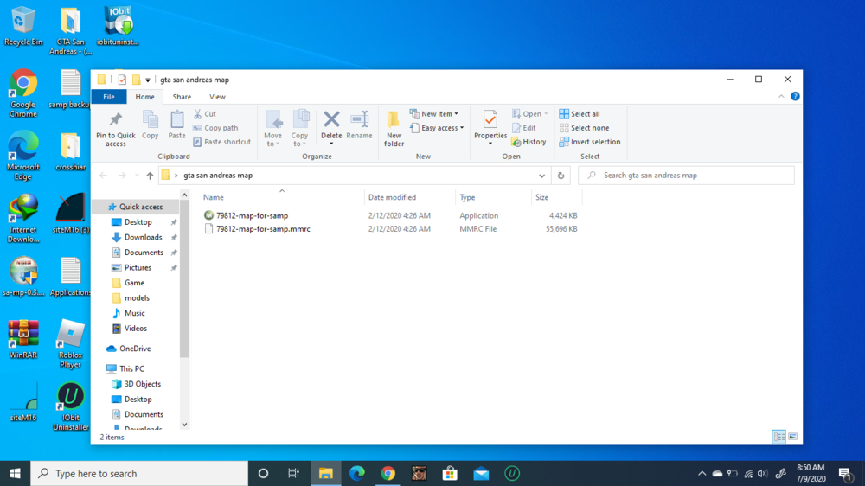Click Properties icon in title bar quick toolbar
Screen dimensions: 865x486
122,80
